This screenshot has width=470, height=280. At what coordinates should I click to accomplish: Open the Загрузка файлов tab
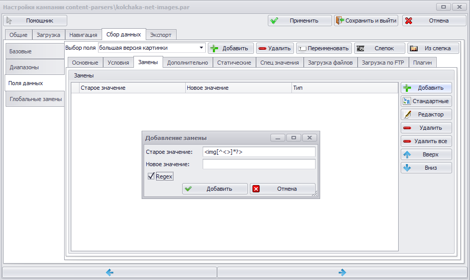tap(330, 63)
